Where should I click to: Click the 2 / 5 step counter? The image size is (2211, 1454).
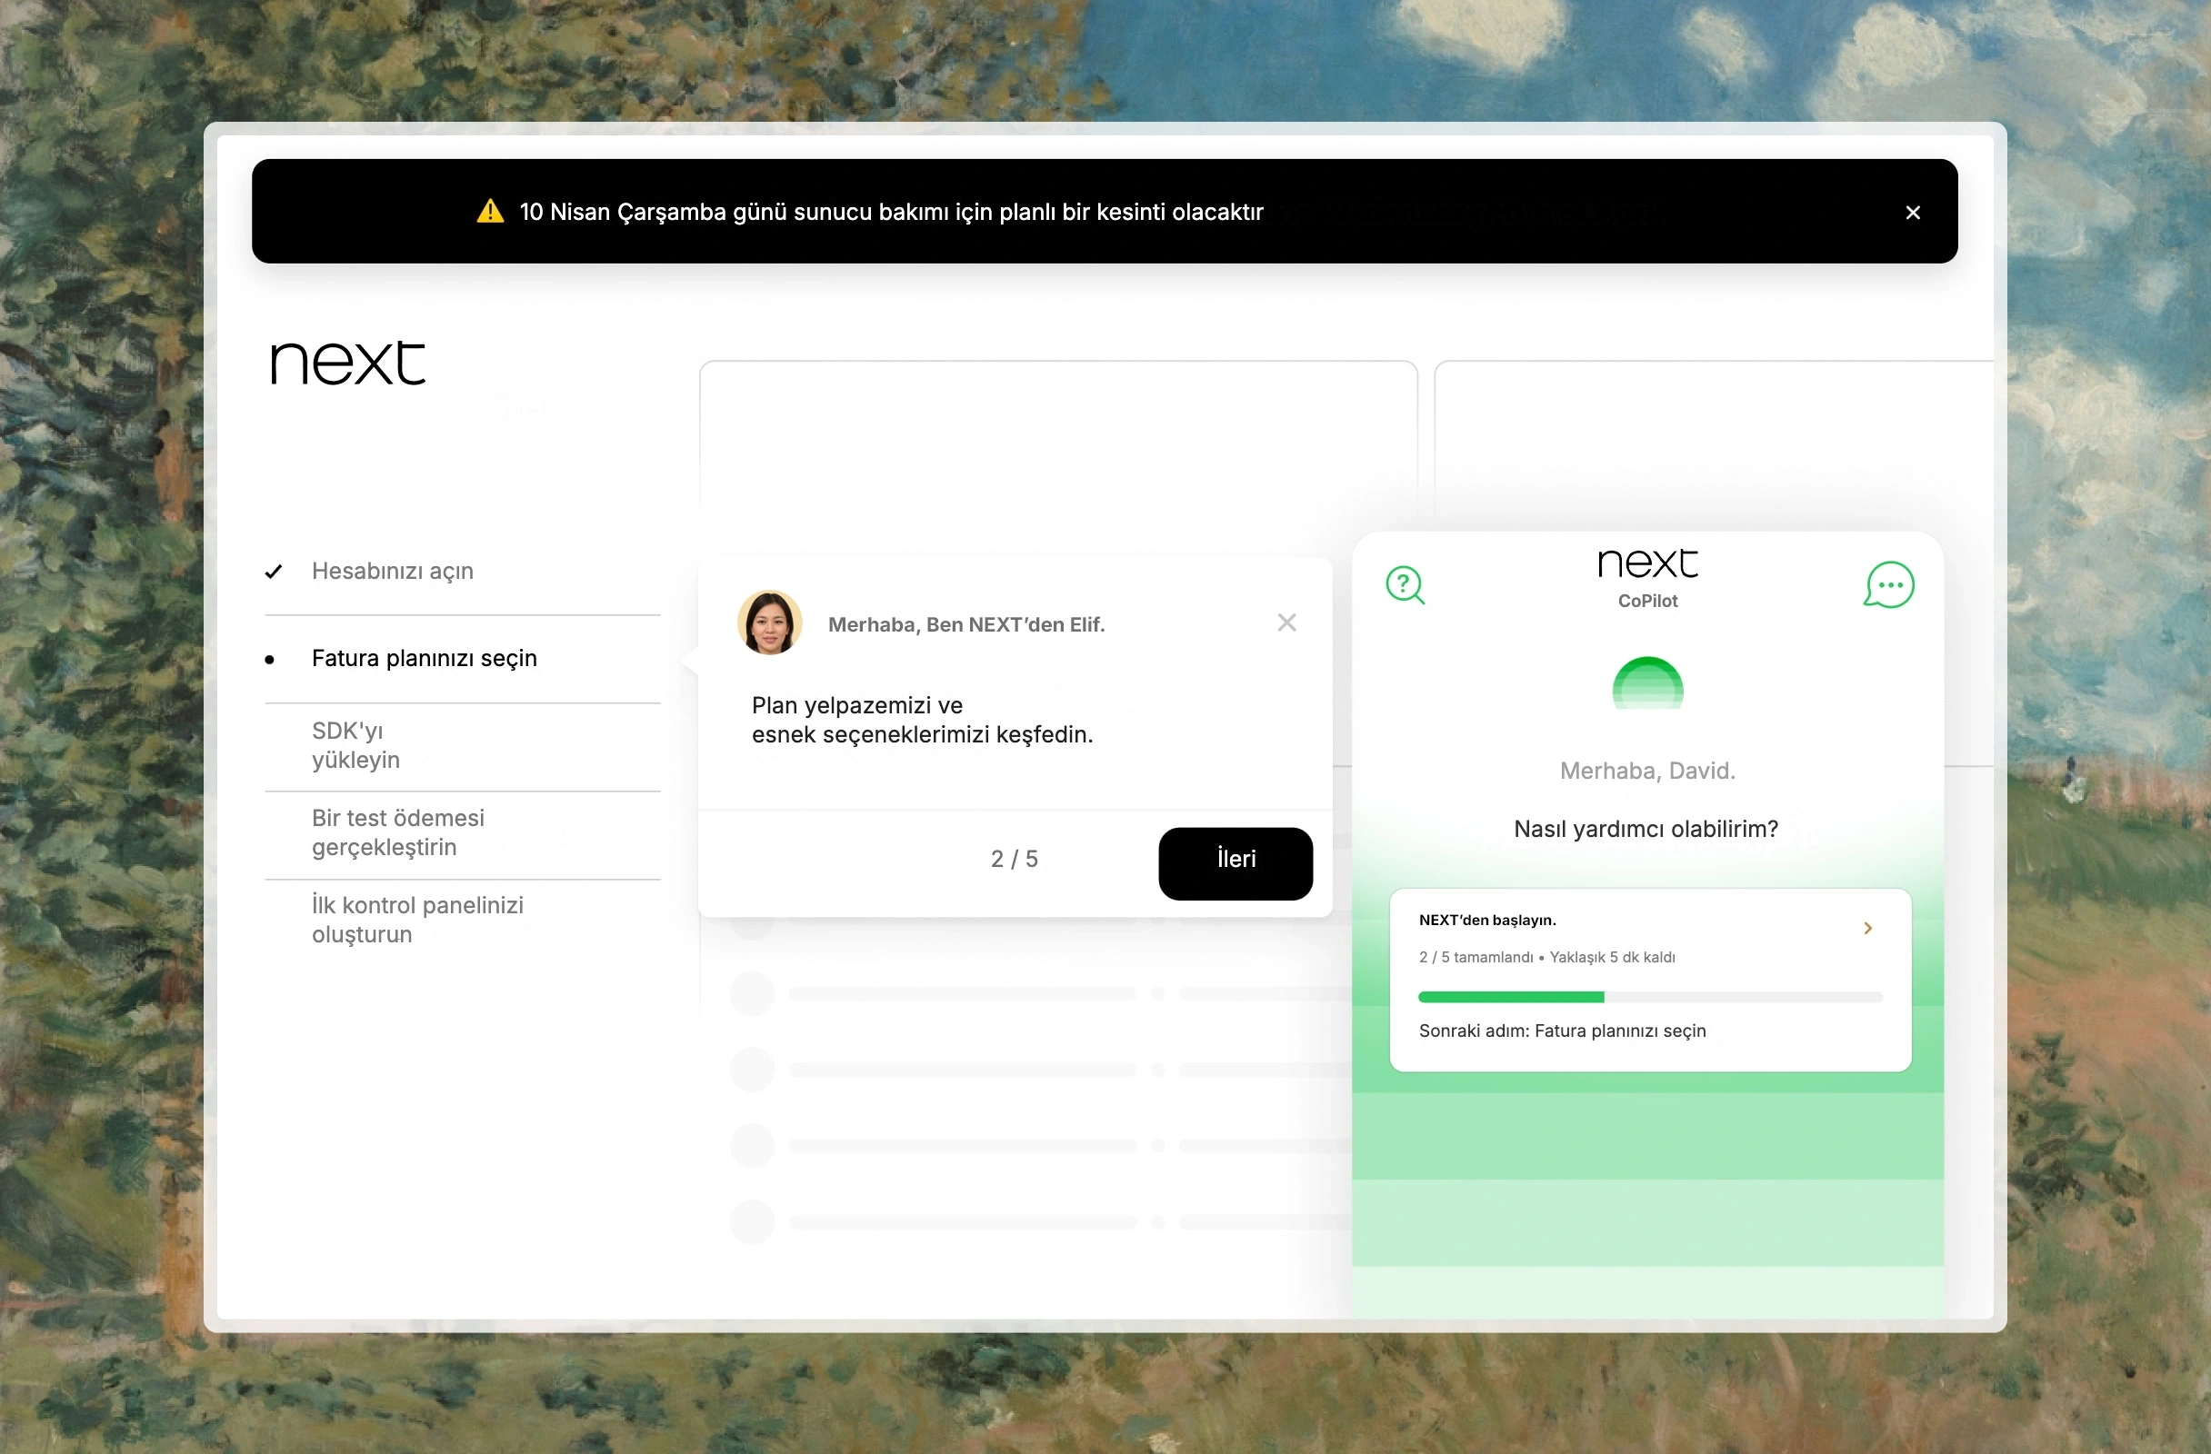coord(1014,860)
